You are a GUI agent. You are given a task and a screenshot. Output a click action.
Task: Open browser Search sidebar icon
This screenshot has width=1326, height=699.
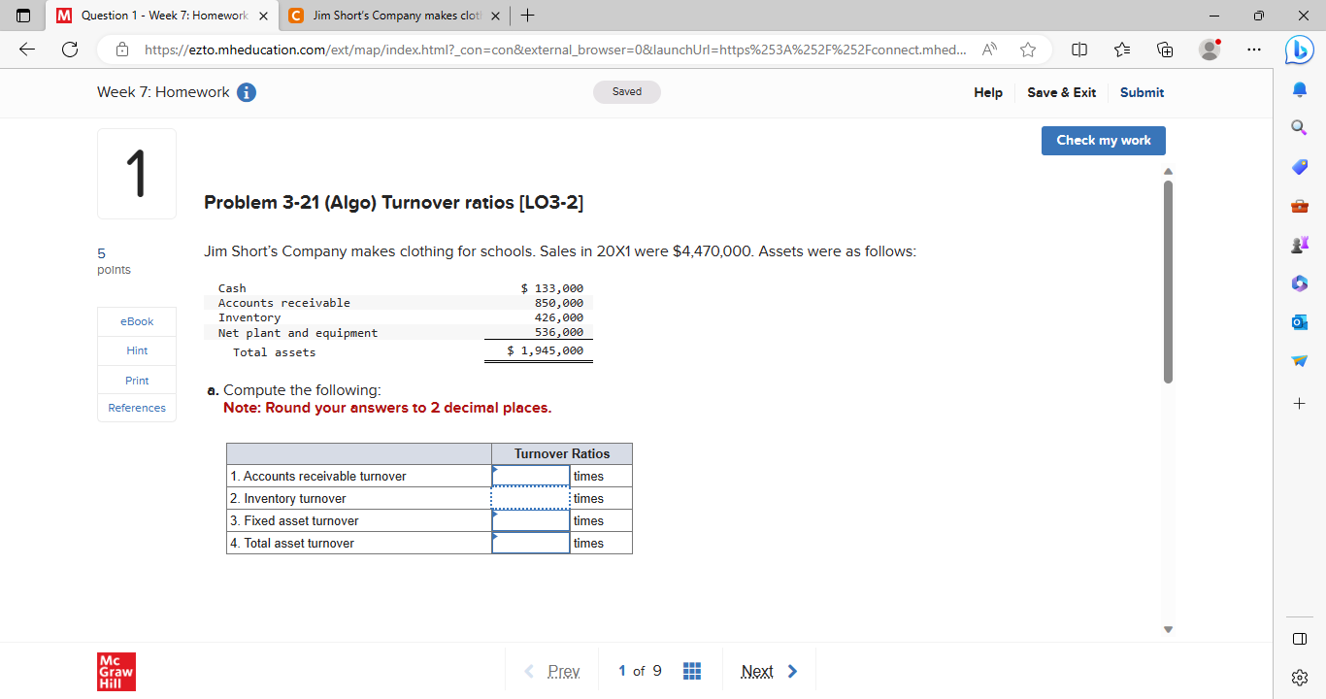[x=1299, y=126]
